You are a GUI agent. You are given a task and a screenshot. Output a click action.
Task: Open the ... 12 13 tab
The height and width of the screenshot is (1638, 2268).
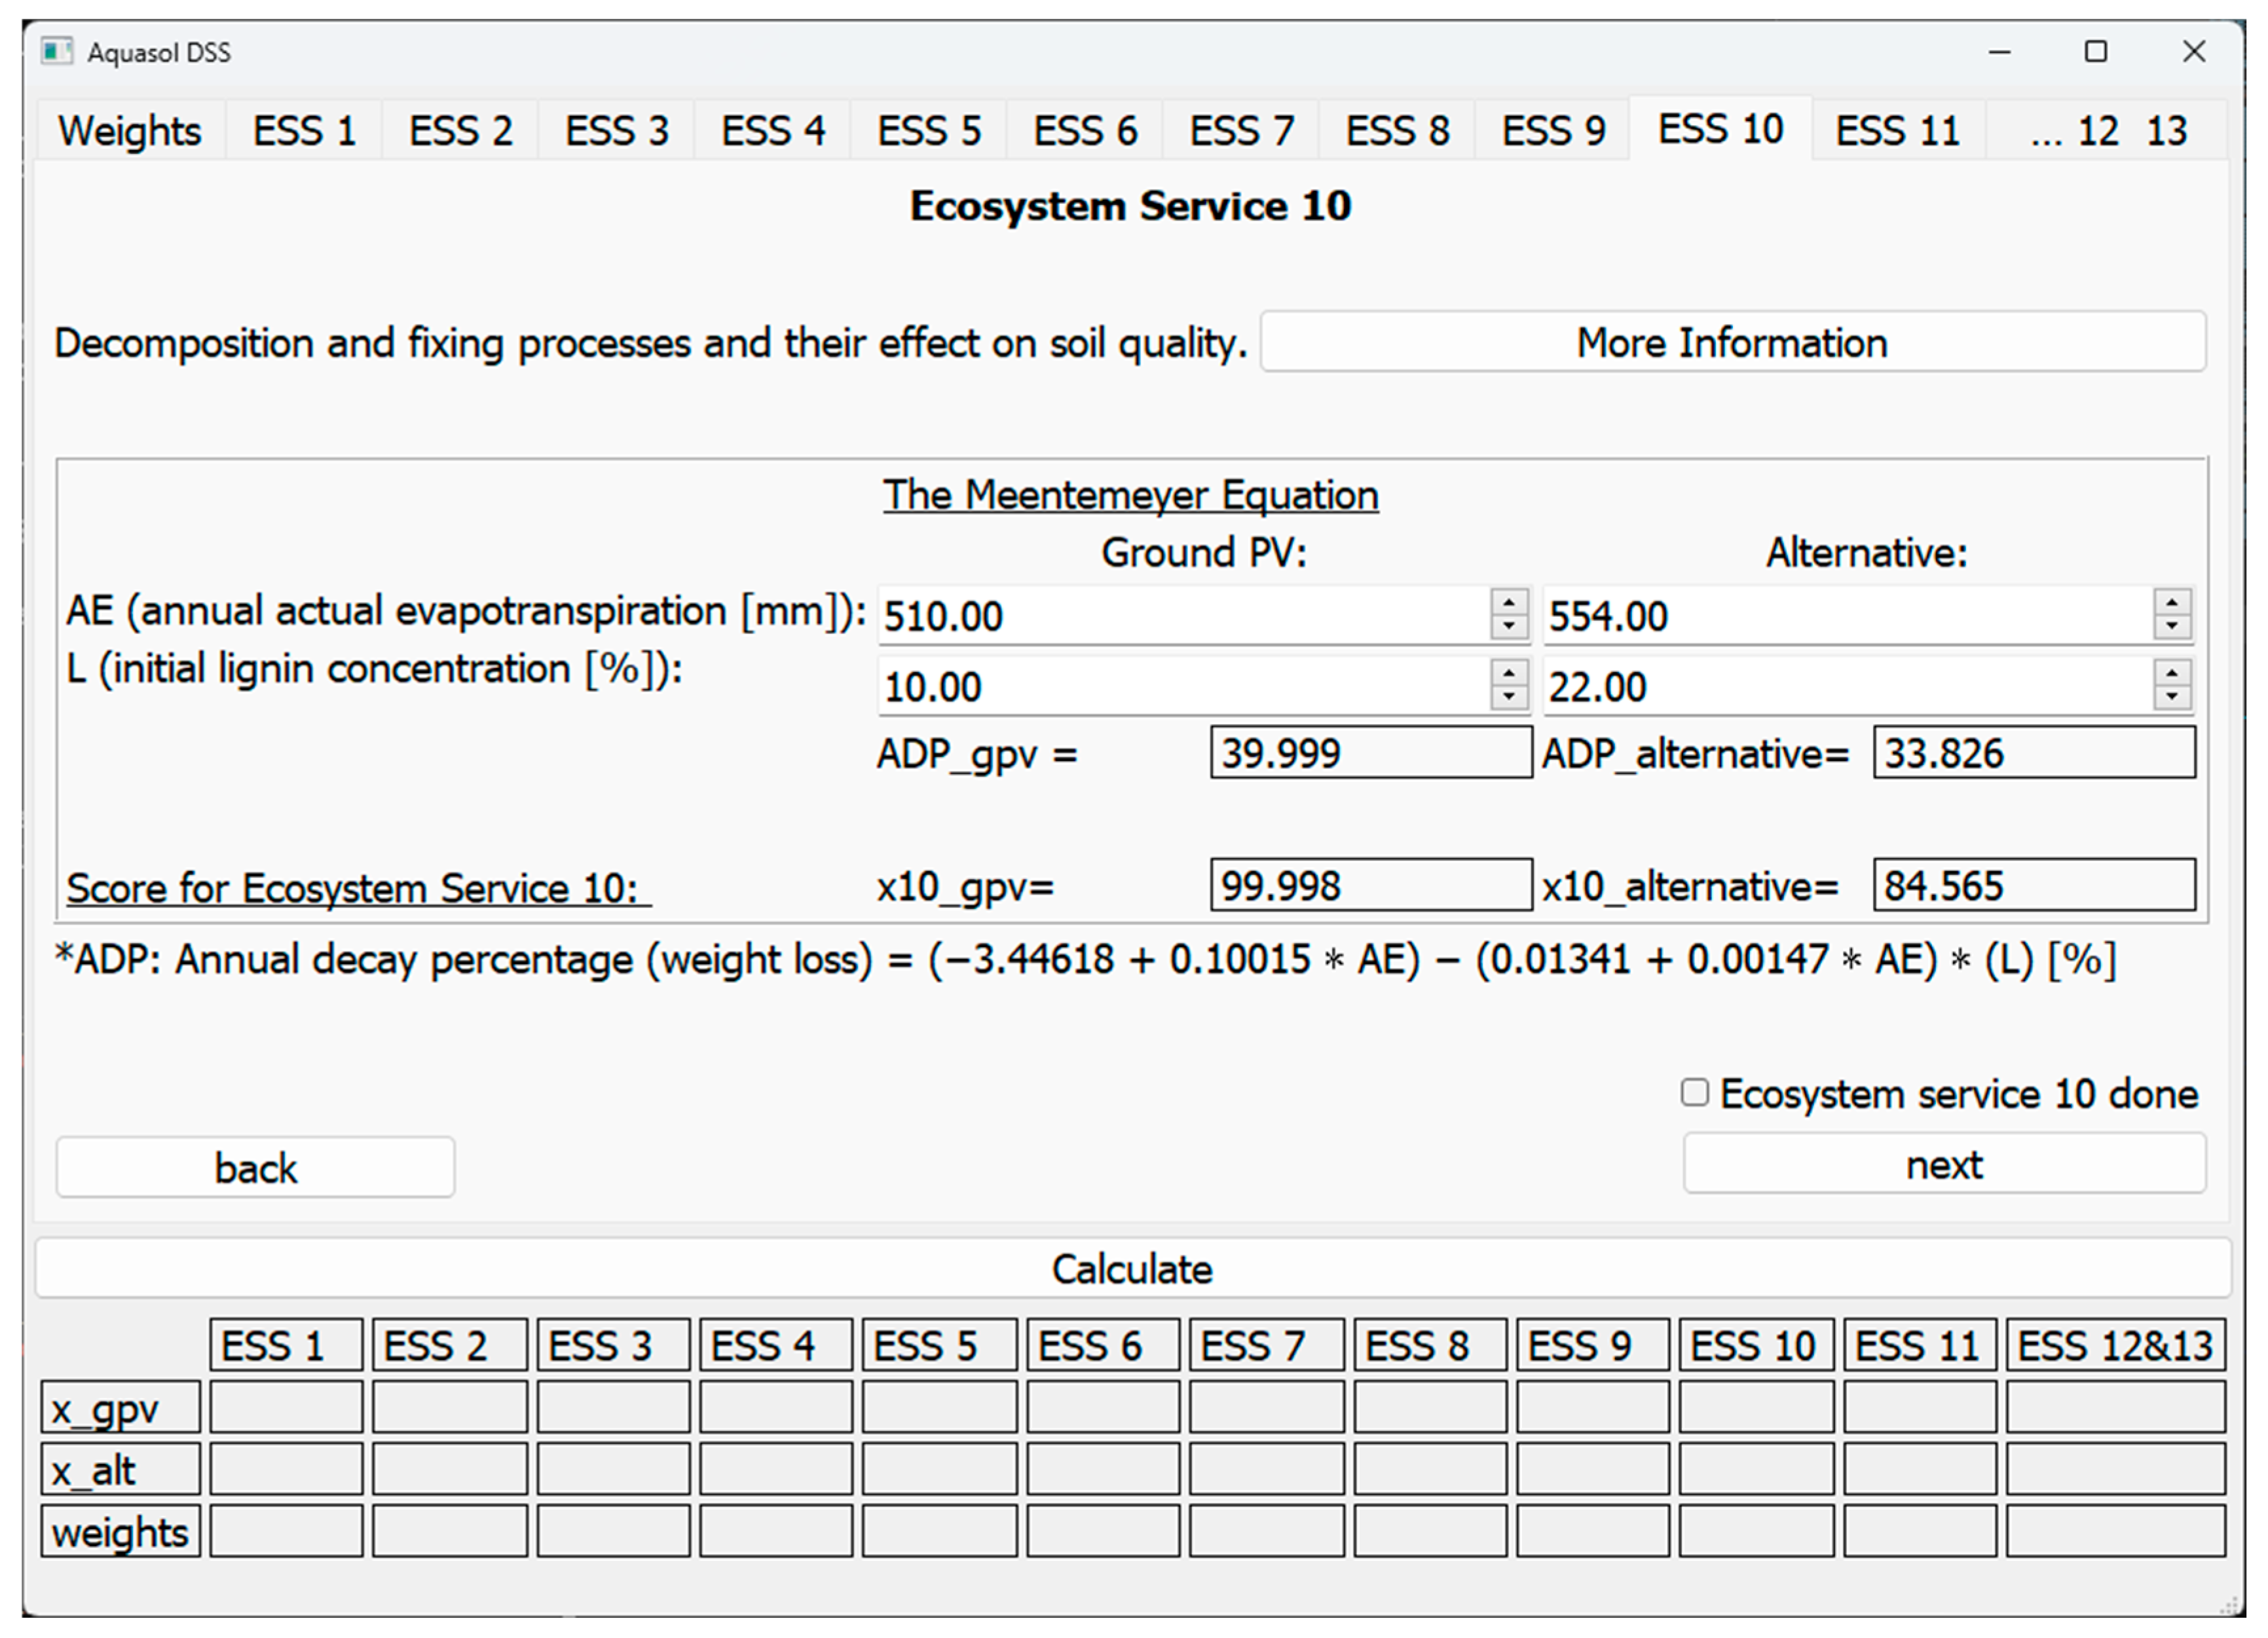[2107, 131]
